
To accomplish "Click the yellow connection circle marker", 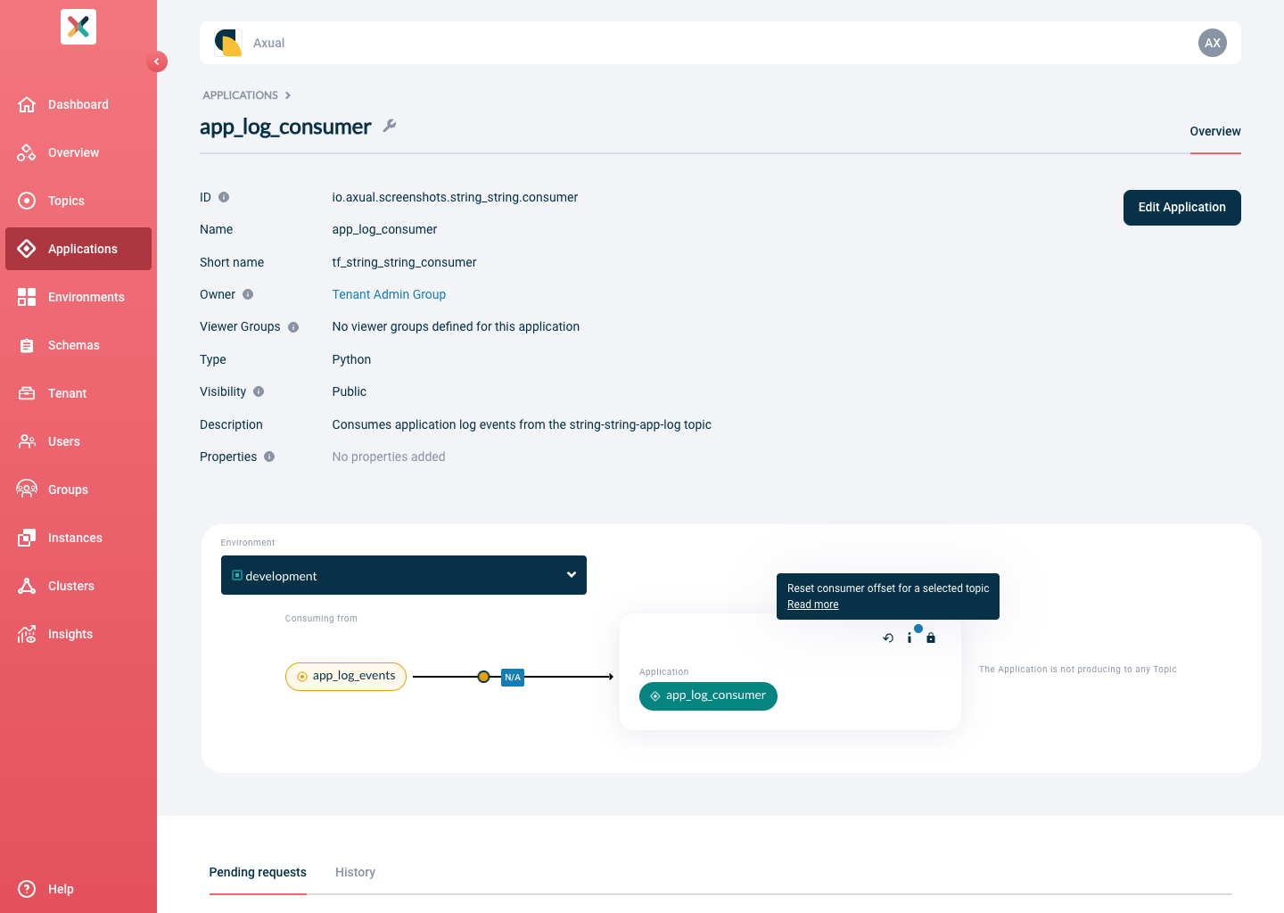I will (483, 677).
